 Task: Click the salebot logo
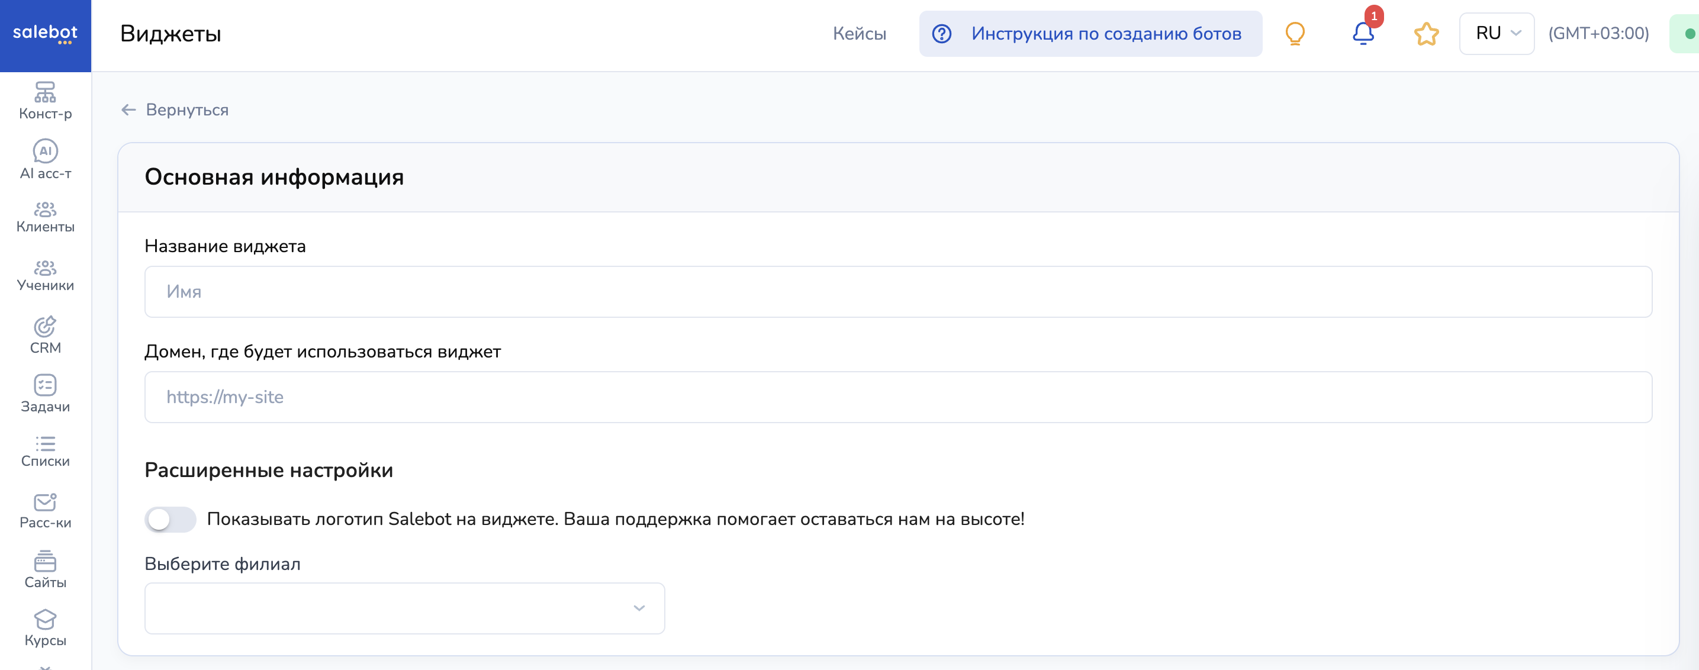click(45, 34)
